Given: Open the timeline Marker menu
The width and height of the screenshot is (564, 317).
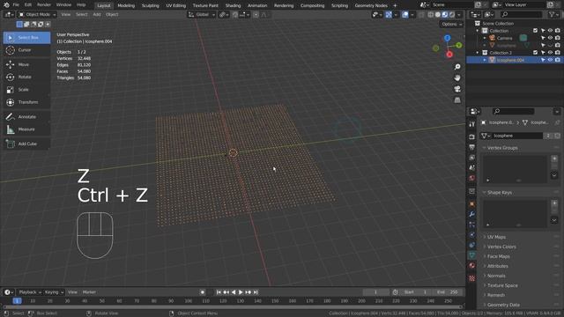Looking at the screenshot, I should point(89,292).
